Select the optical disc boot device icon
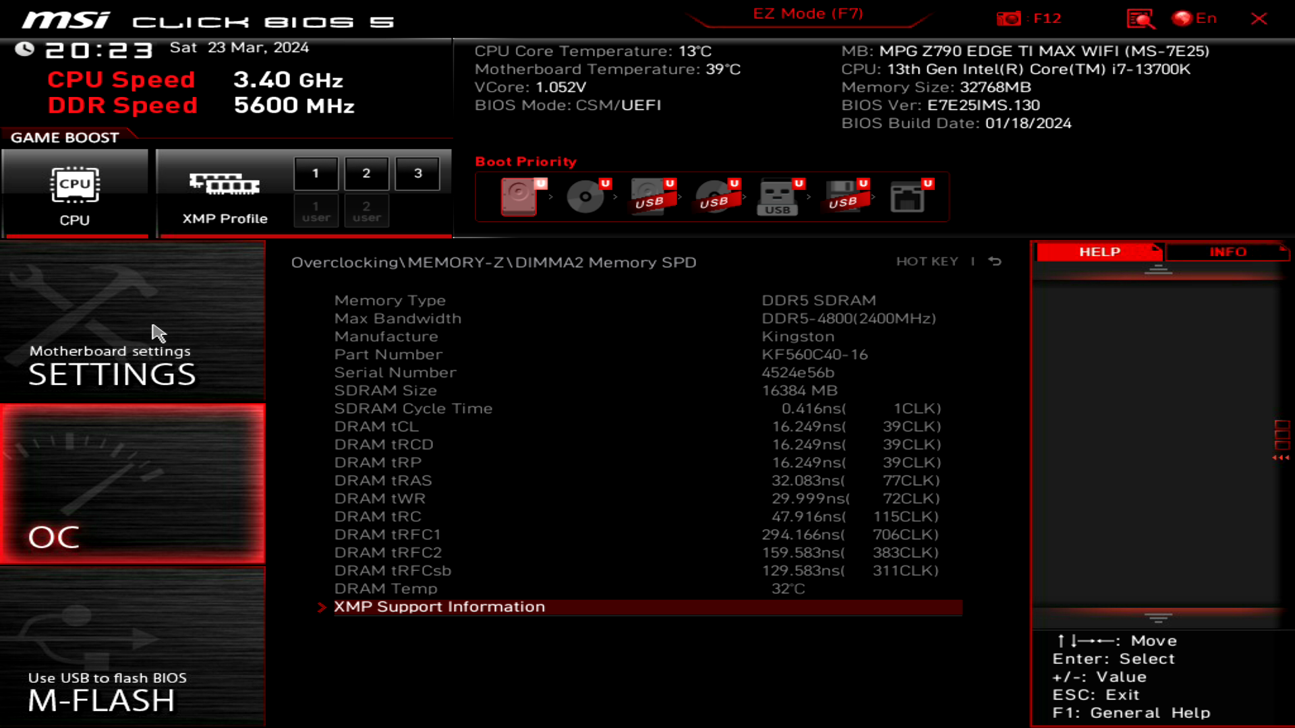The image size is (1295, 728). point(587,196)
